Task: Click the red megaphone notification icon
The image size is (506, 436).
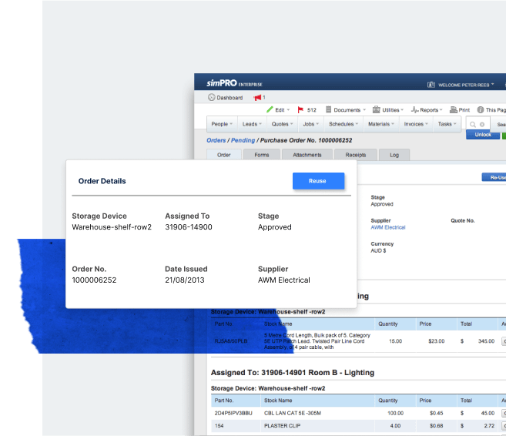Action: coord(257,98)
